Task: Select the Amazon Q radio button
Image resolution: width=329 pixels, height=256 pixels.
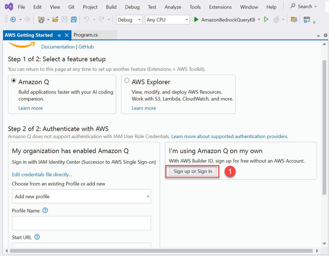Action: tap(14, 81)
